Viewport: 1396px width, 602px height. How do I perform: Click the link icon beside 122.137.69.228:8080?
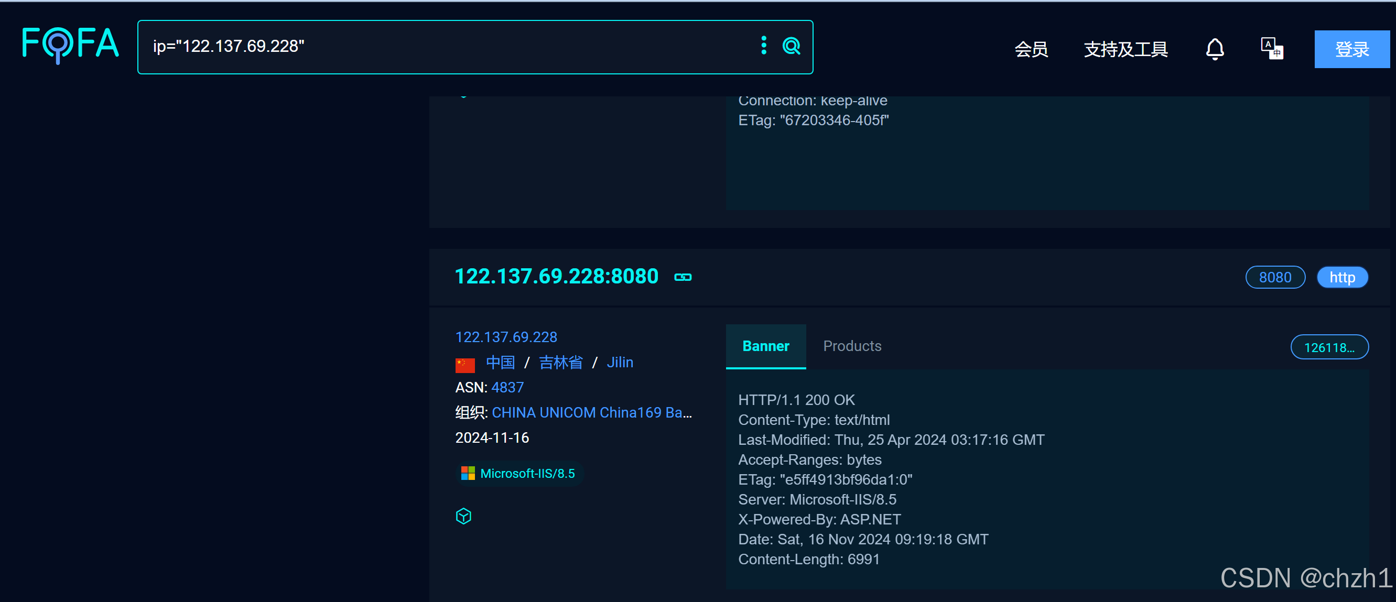coord(683,278)
